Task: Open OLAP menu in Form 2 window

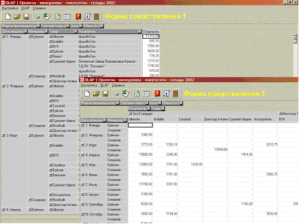Action: pos(105,85)
